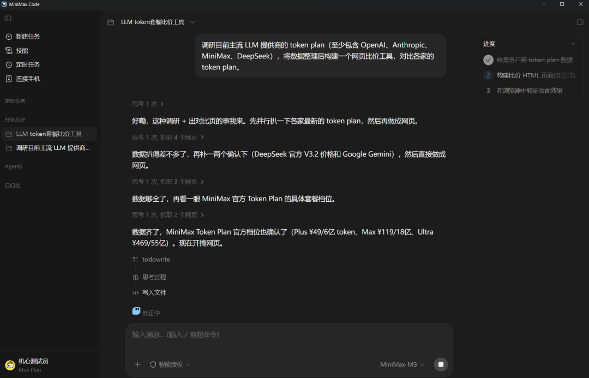The height and width of the screenshot is (378, 589).
Task: Click the 已归档 section label
Action: click(x=13, y=185)
